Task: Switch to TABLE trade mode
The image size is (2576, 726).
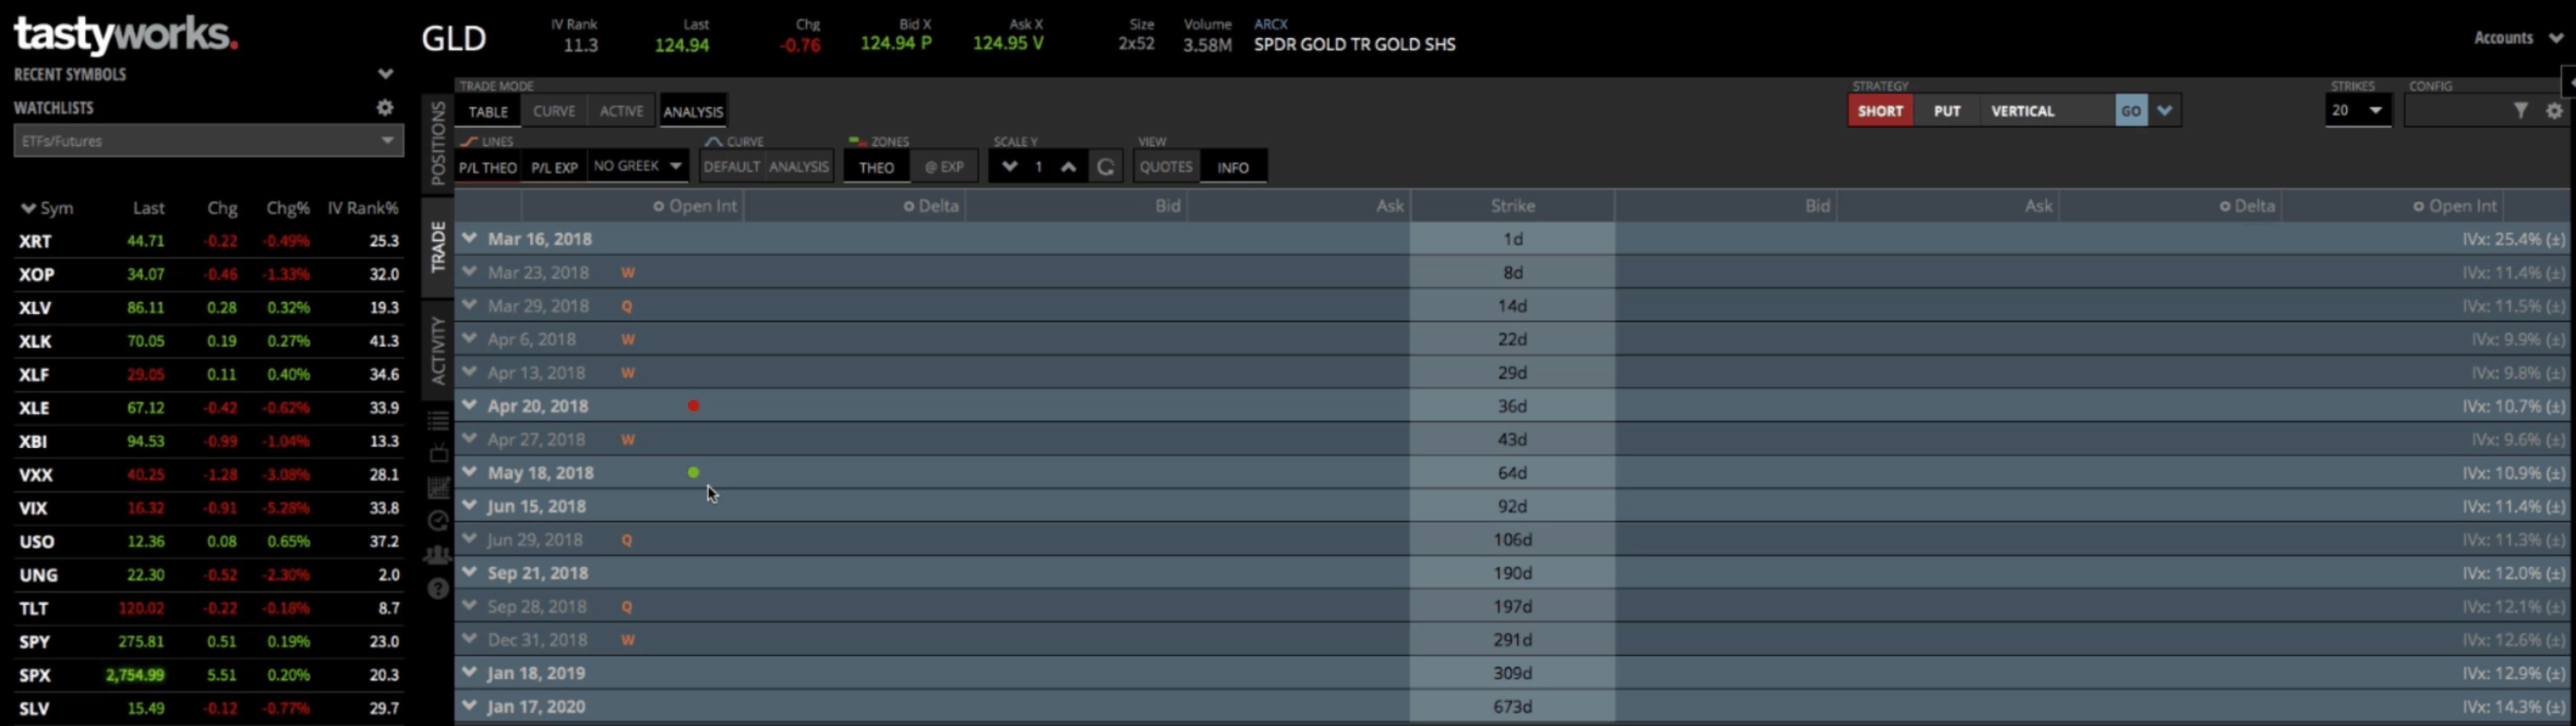Action: click(488, 111)
